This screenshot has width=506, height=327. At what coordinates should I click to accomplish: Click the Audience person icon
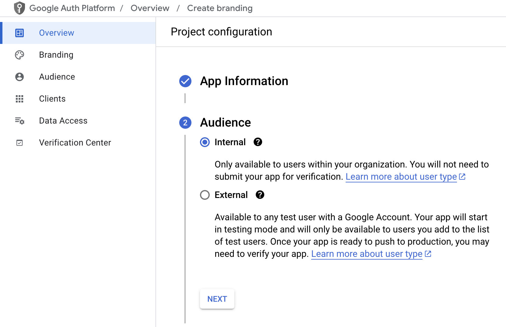click(20, 77)
